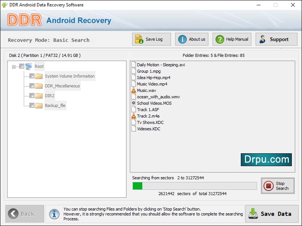Screen dimensions: 302x226
Task: Click the Support person icon
Action: (263, 39)
